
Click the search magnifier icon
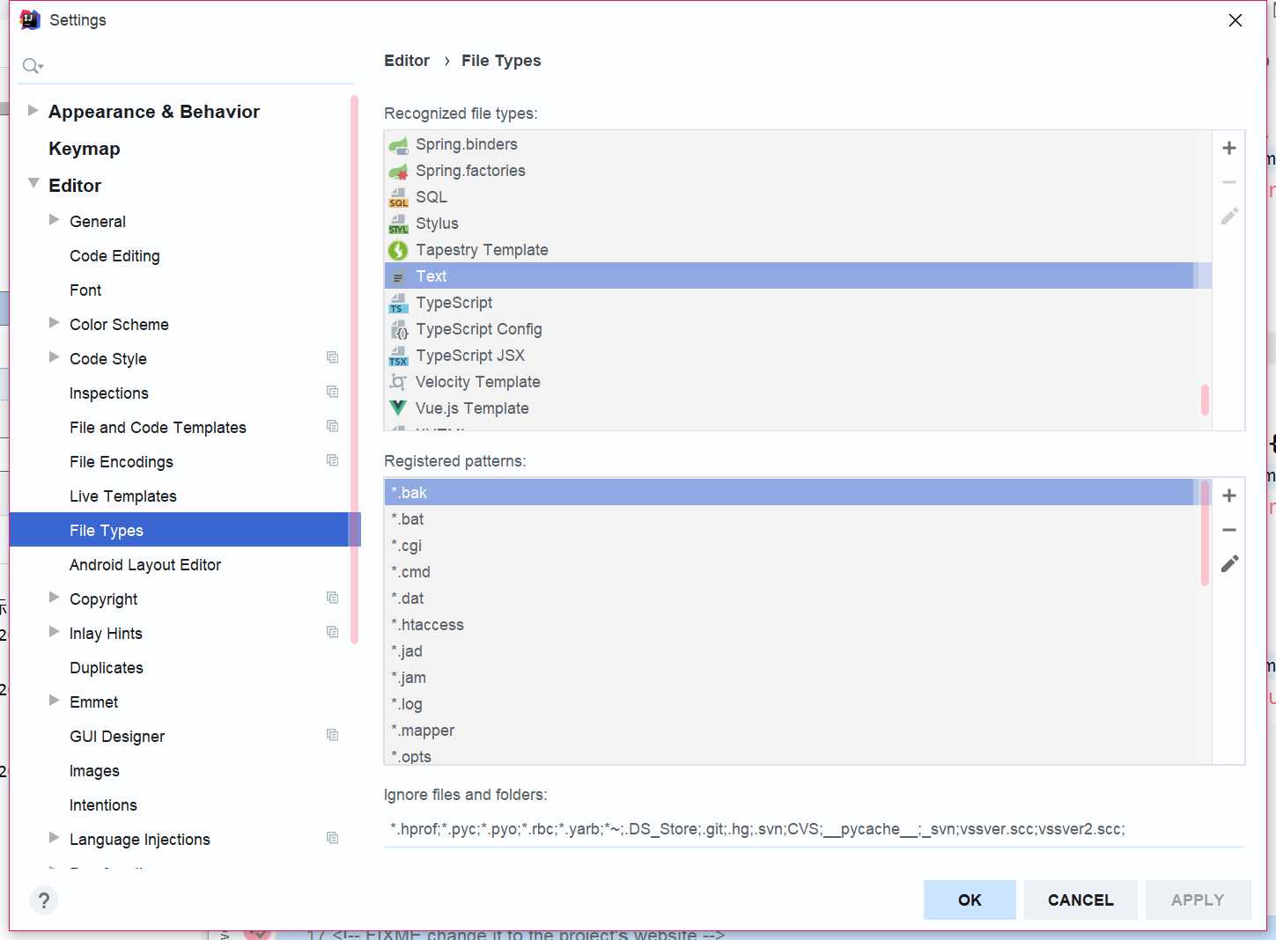32,66
